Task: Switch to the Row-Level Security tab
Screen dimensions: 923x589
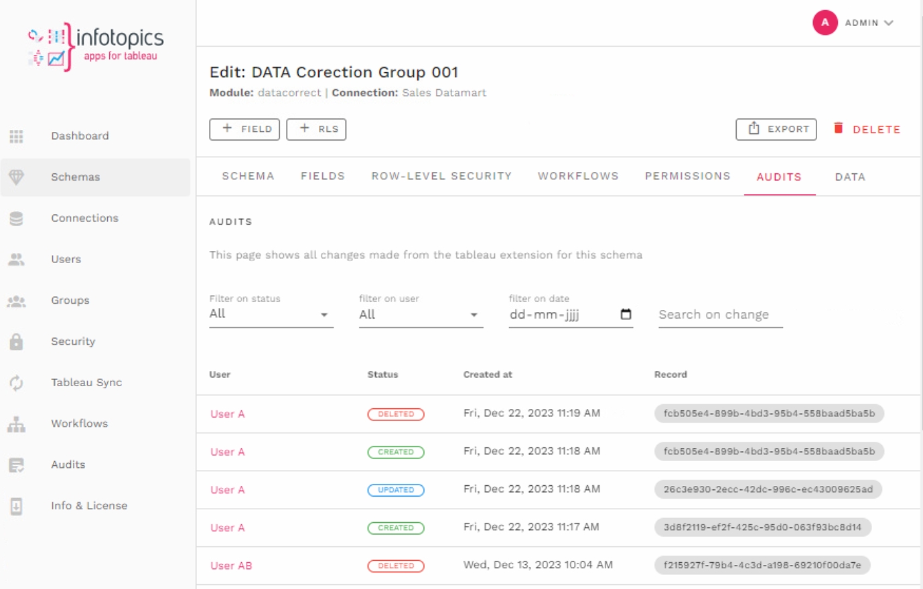Action: (441, 176)
